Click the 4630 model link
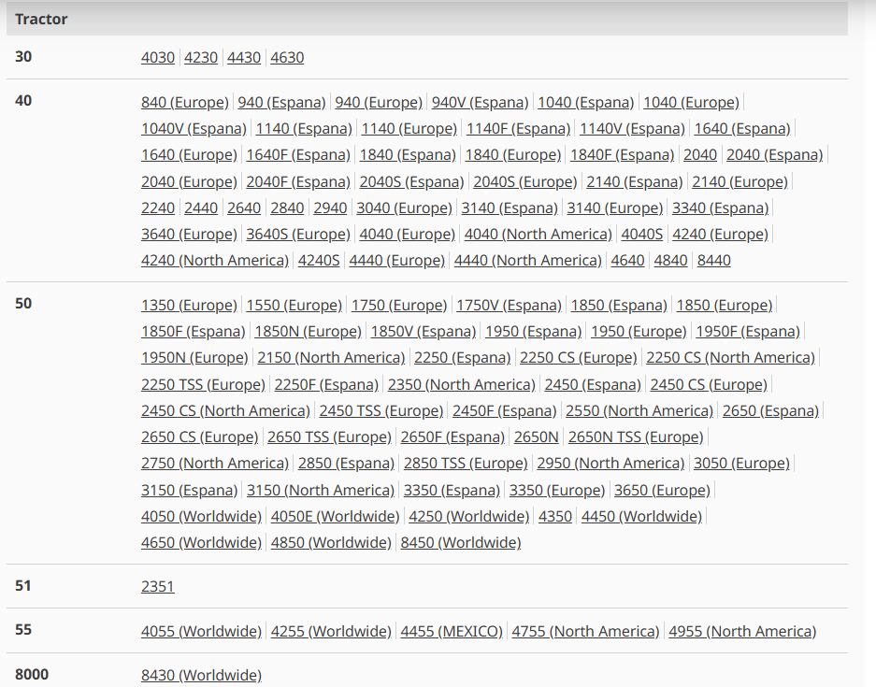The image size is (876, 687). coord(287,57)
